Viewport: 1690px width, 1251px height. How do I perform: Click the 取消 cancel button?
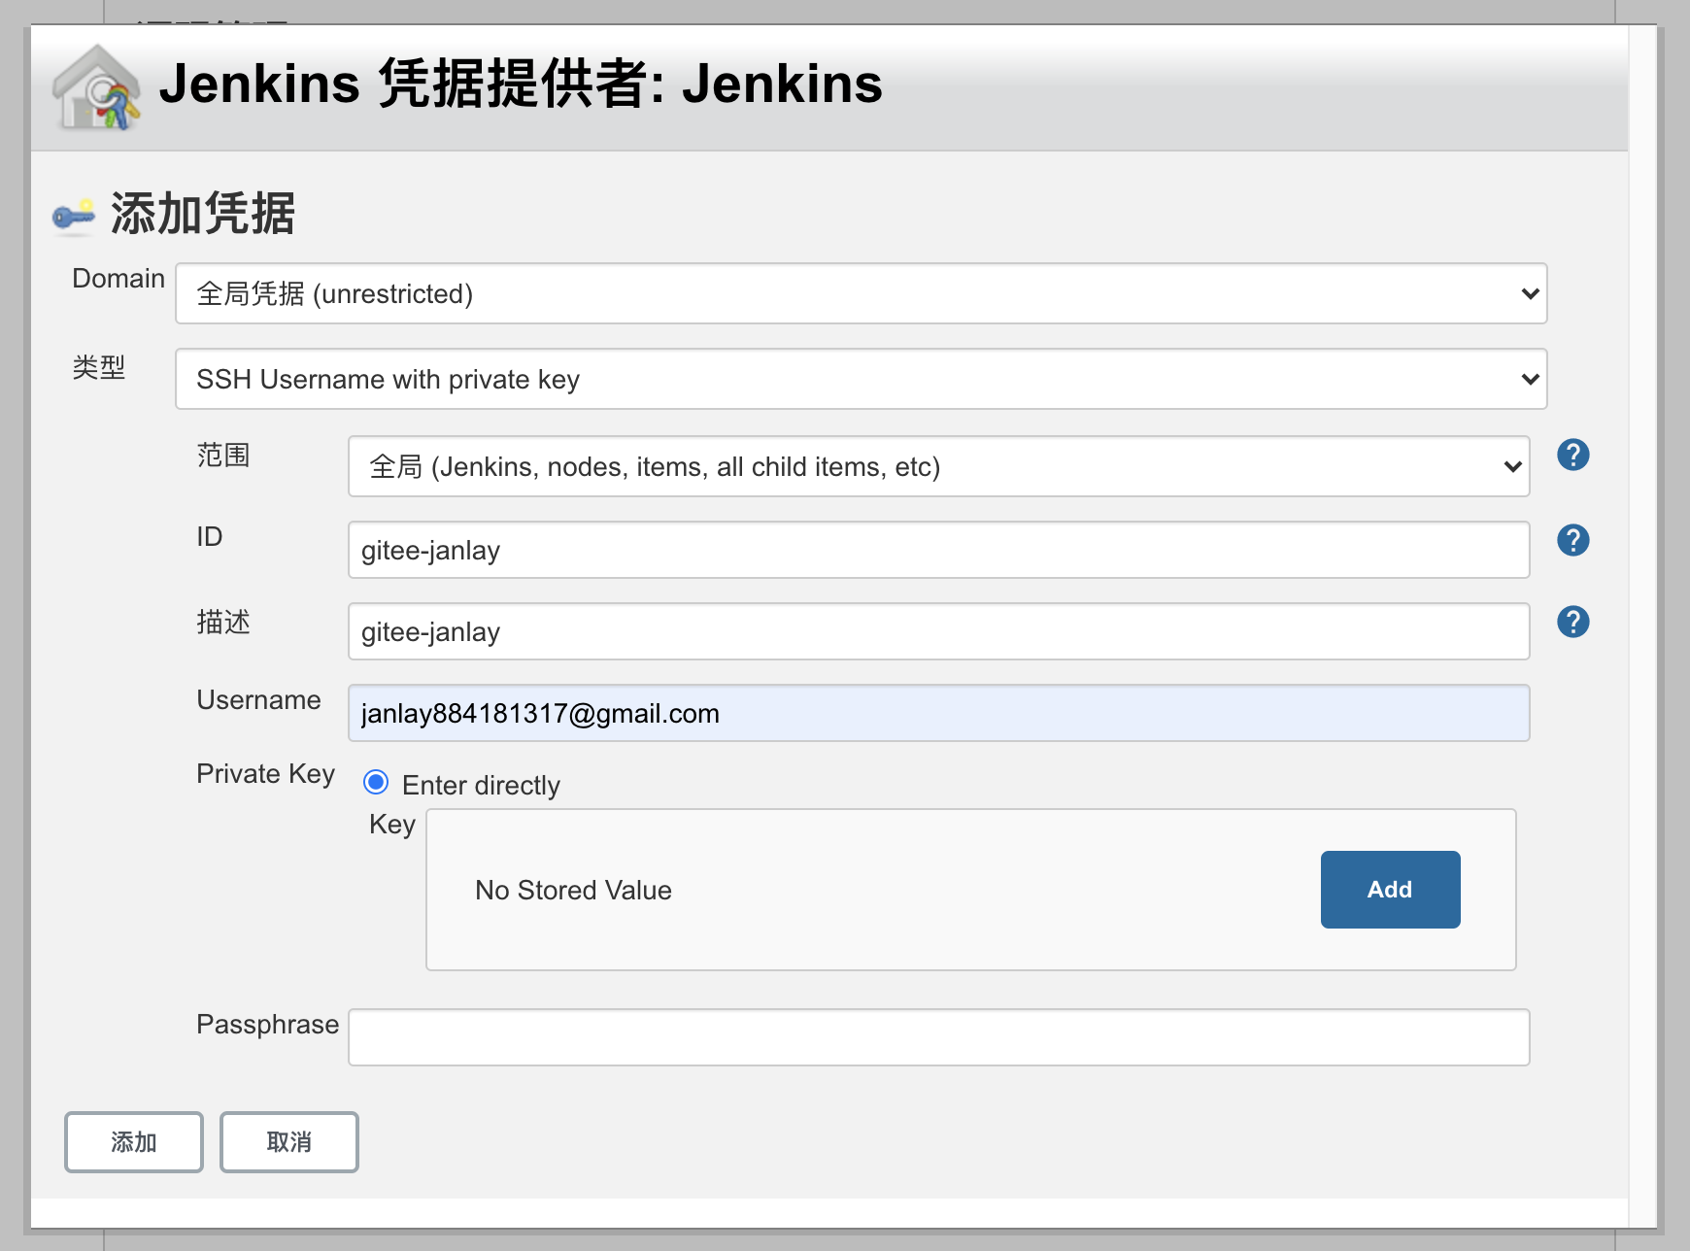[289, 1142]
